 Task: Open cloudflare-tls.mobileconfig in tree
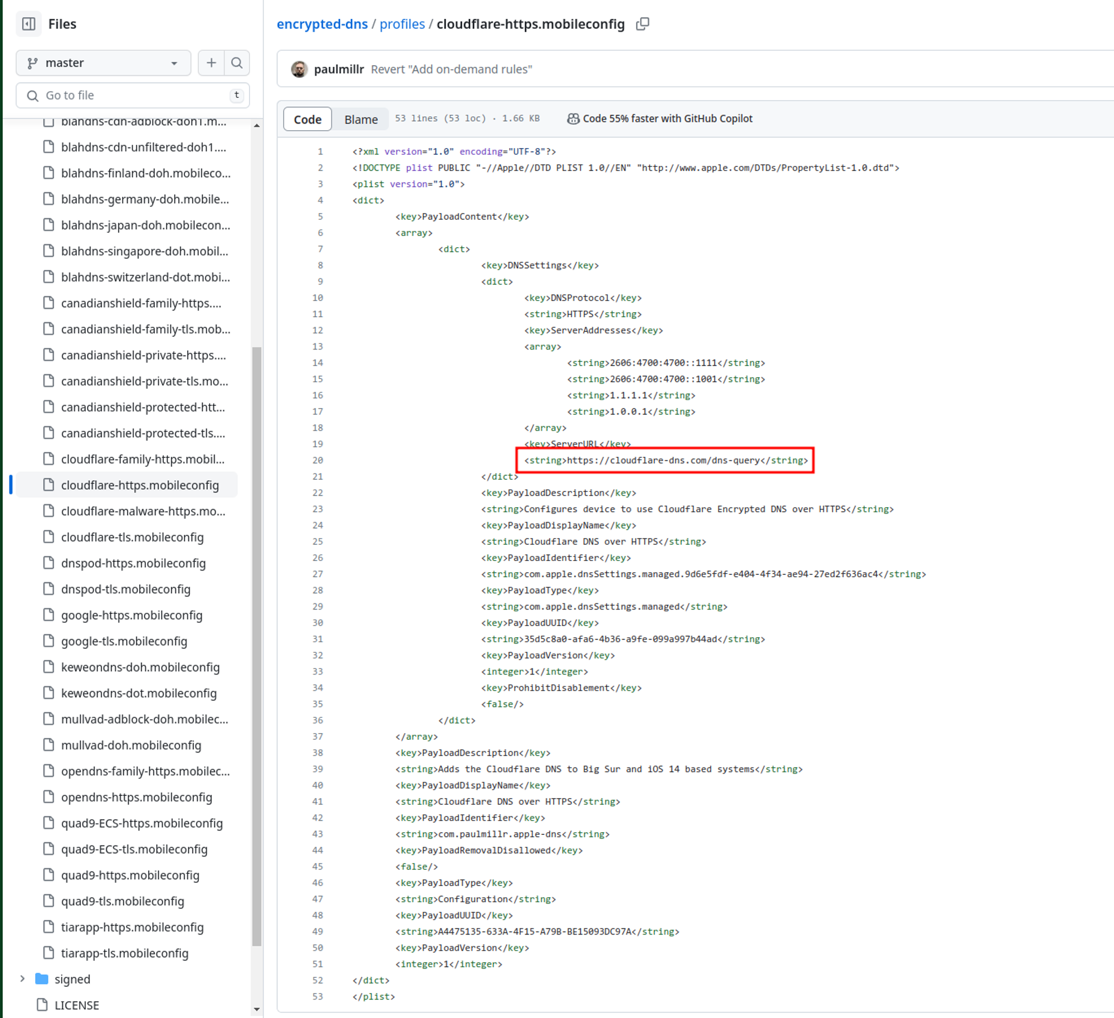[132, 537]
